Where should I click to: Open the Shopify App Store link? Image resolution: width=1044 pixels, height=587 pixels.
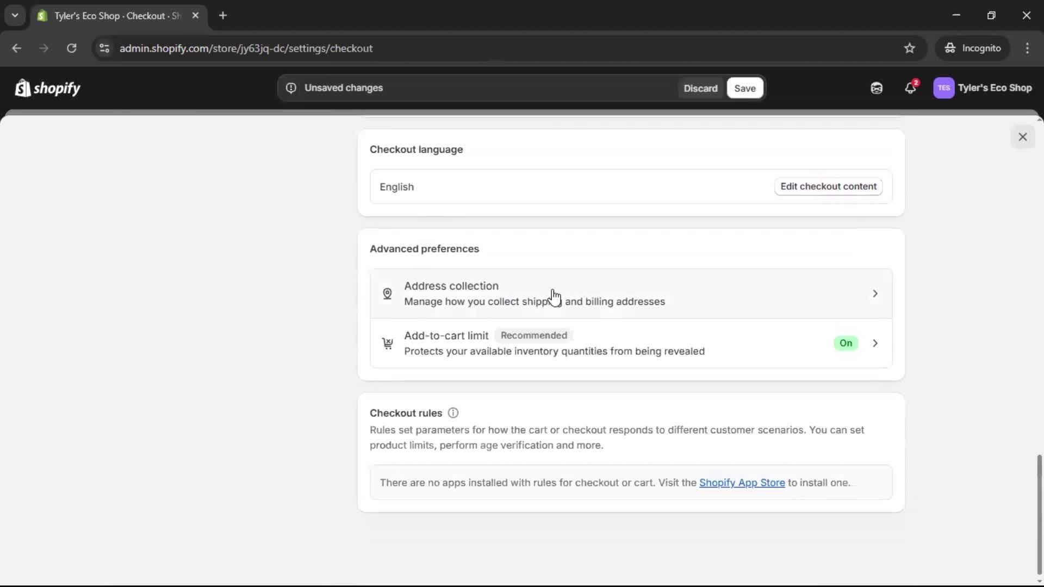tap(742, 483)
